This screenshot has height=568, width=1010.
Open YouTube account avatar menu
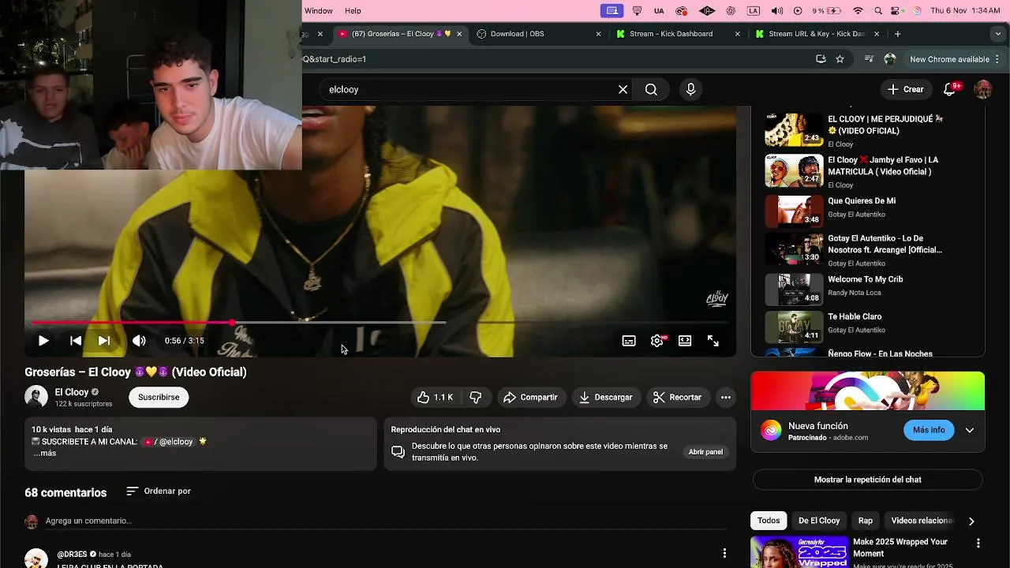982,90
